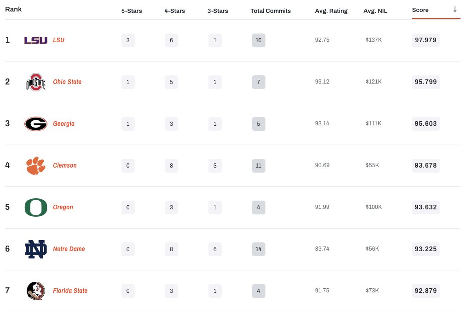
Task: Click Clemson's total commits badge showing 11
Action: point(259,165)
